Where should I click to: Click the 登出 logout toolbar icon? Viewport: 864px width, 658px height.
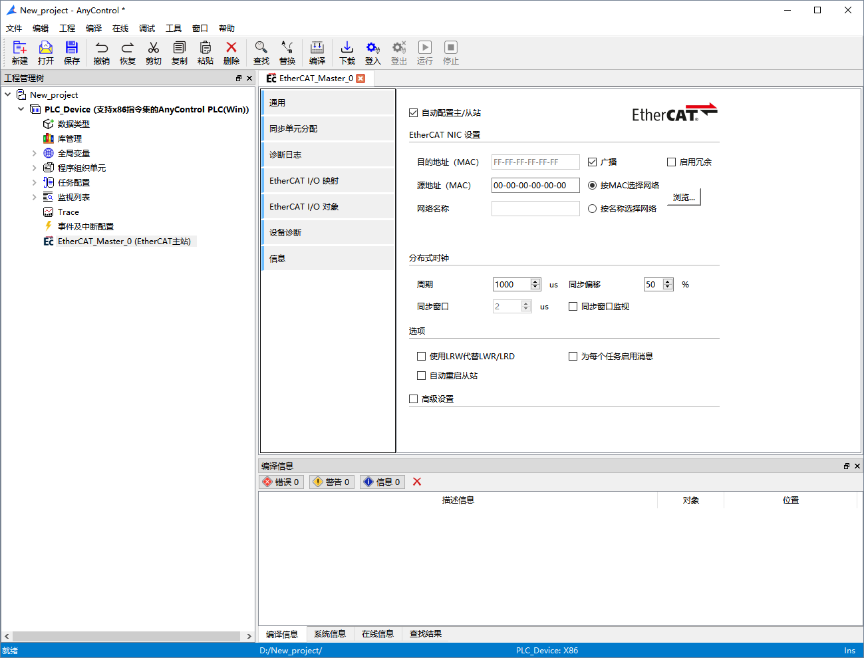click(x=399, y=52)
